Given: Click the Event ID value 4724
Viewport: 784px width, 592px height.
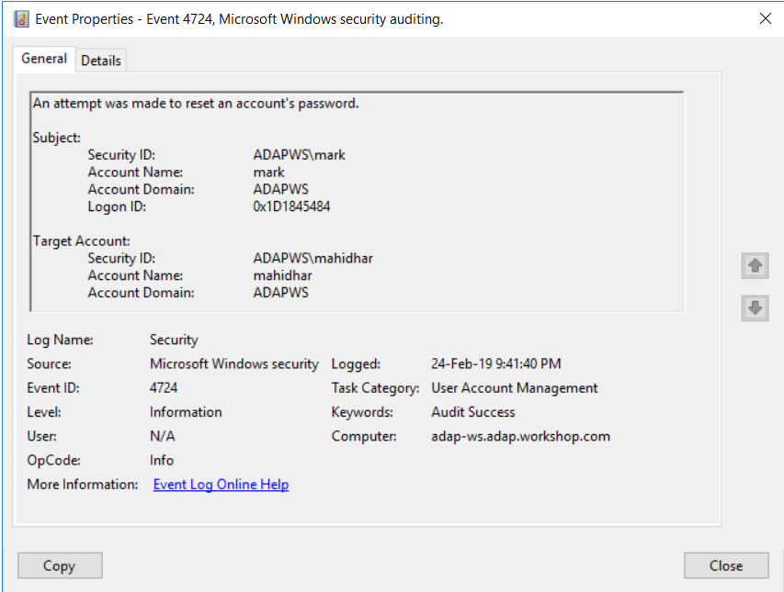Looking at the screenshot, I should point(164,388).
